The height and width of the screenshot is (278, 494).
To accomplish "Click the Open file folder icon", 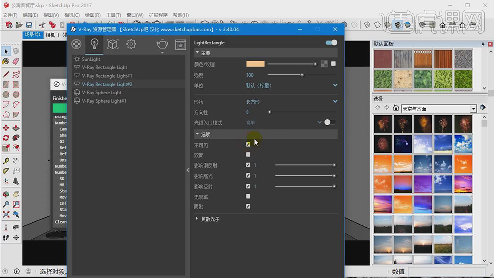I will click(x=19, y=25).
